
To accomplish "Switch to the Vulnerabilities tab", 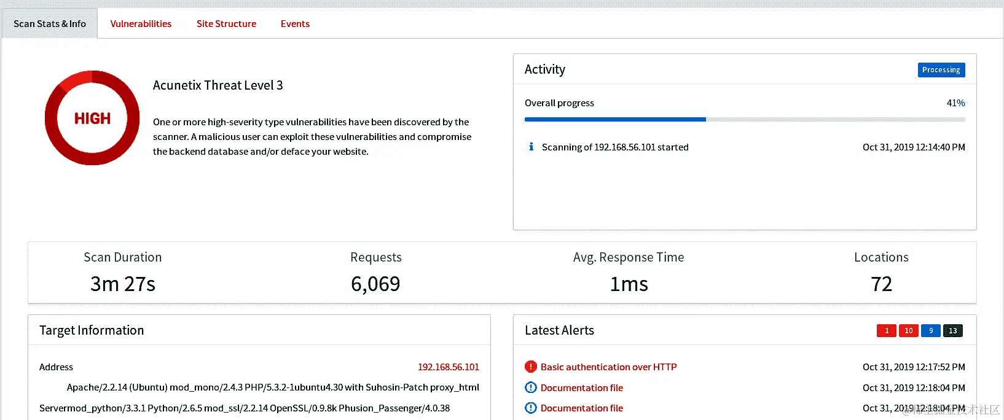I will tap(141, 23).
